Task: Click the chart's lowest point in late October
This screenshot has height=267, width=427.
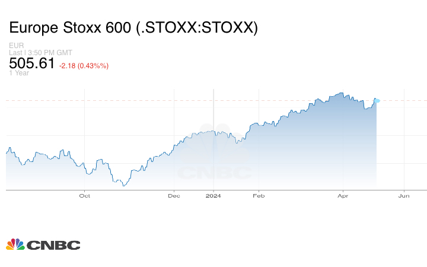Action: coord(123,186)
